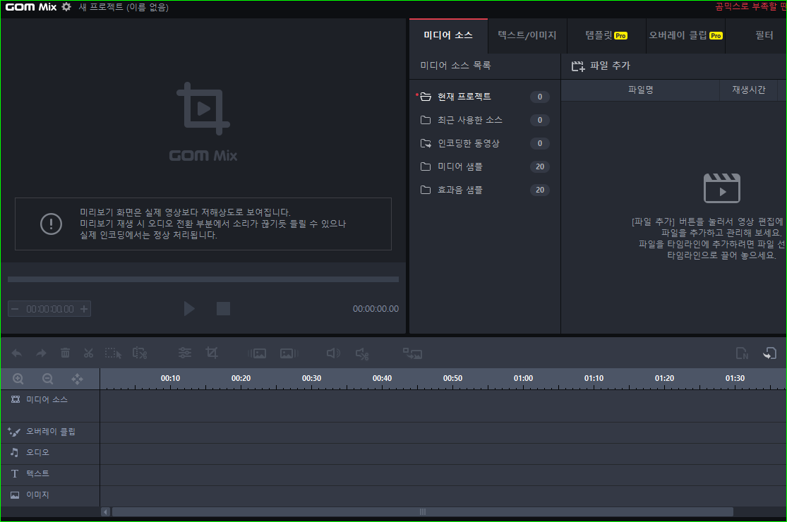Image resolution: width=787 pixels, height=522 pixels.
Task: Click the crop video icon
Action: pyautogui.click(x=212, y=353)
